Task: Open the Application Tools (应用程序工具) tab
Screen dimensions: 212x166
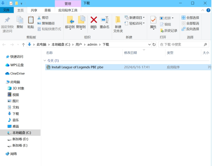Action: coord(68,10)
